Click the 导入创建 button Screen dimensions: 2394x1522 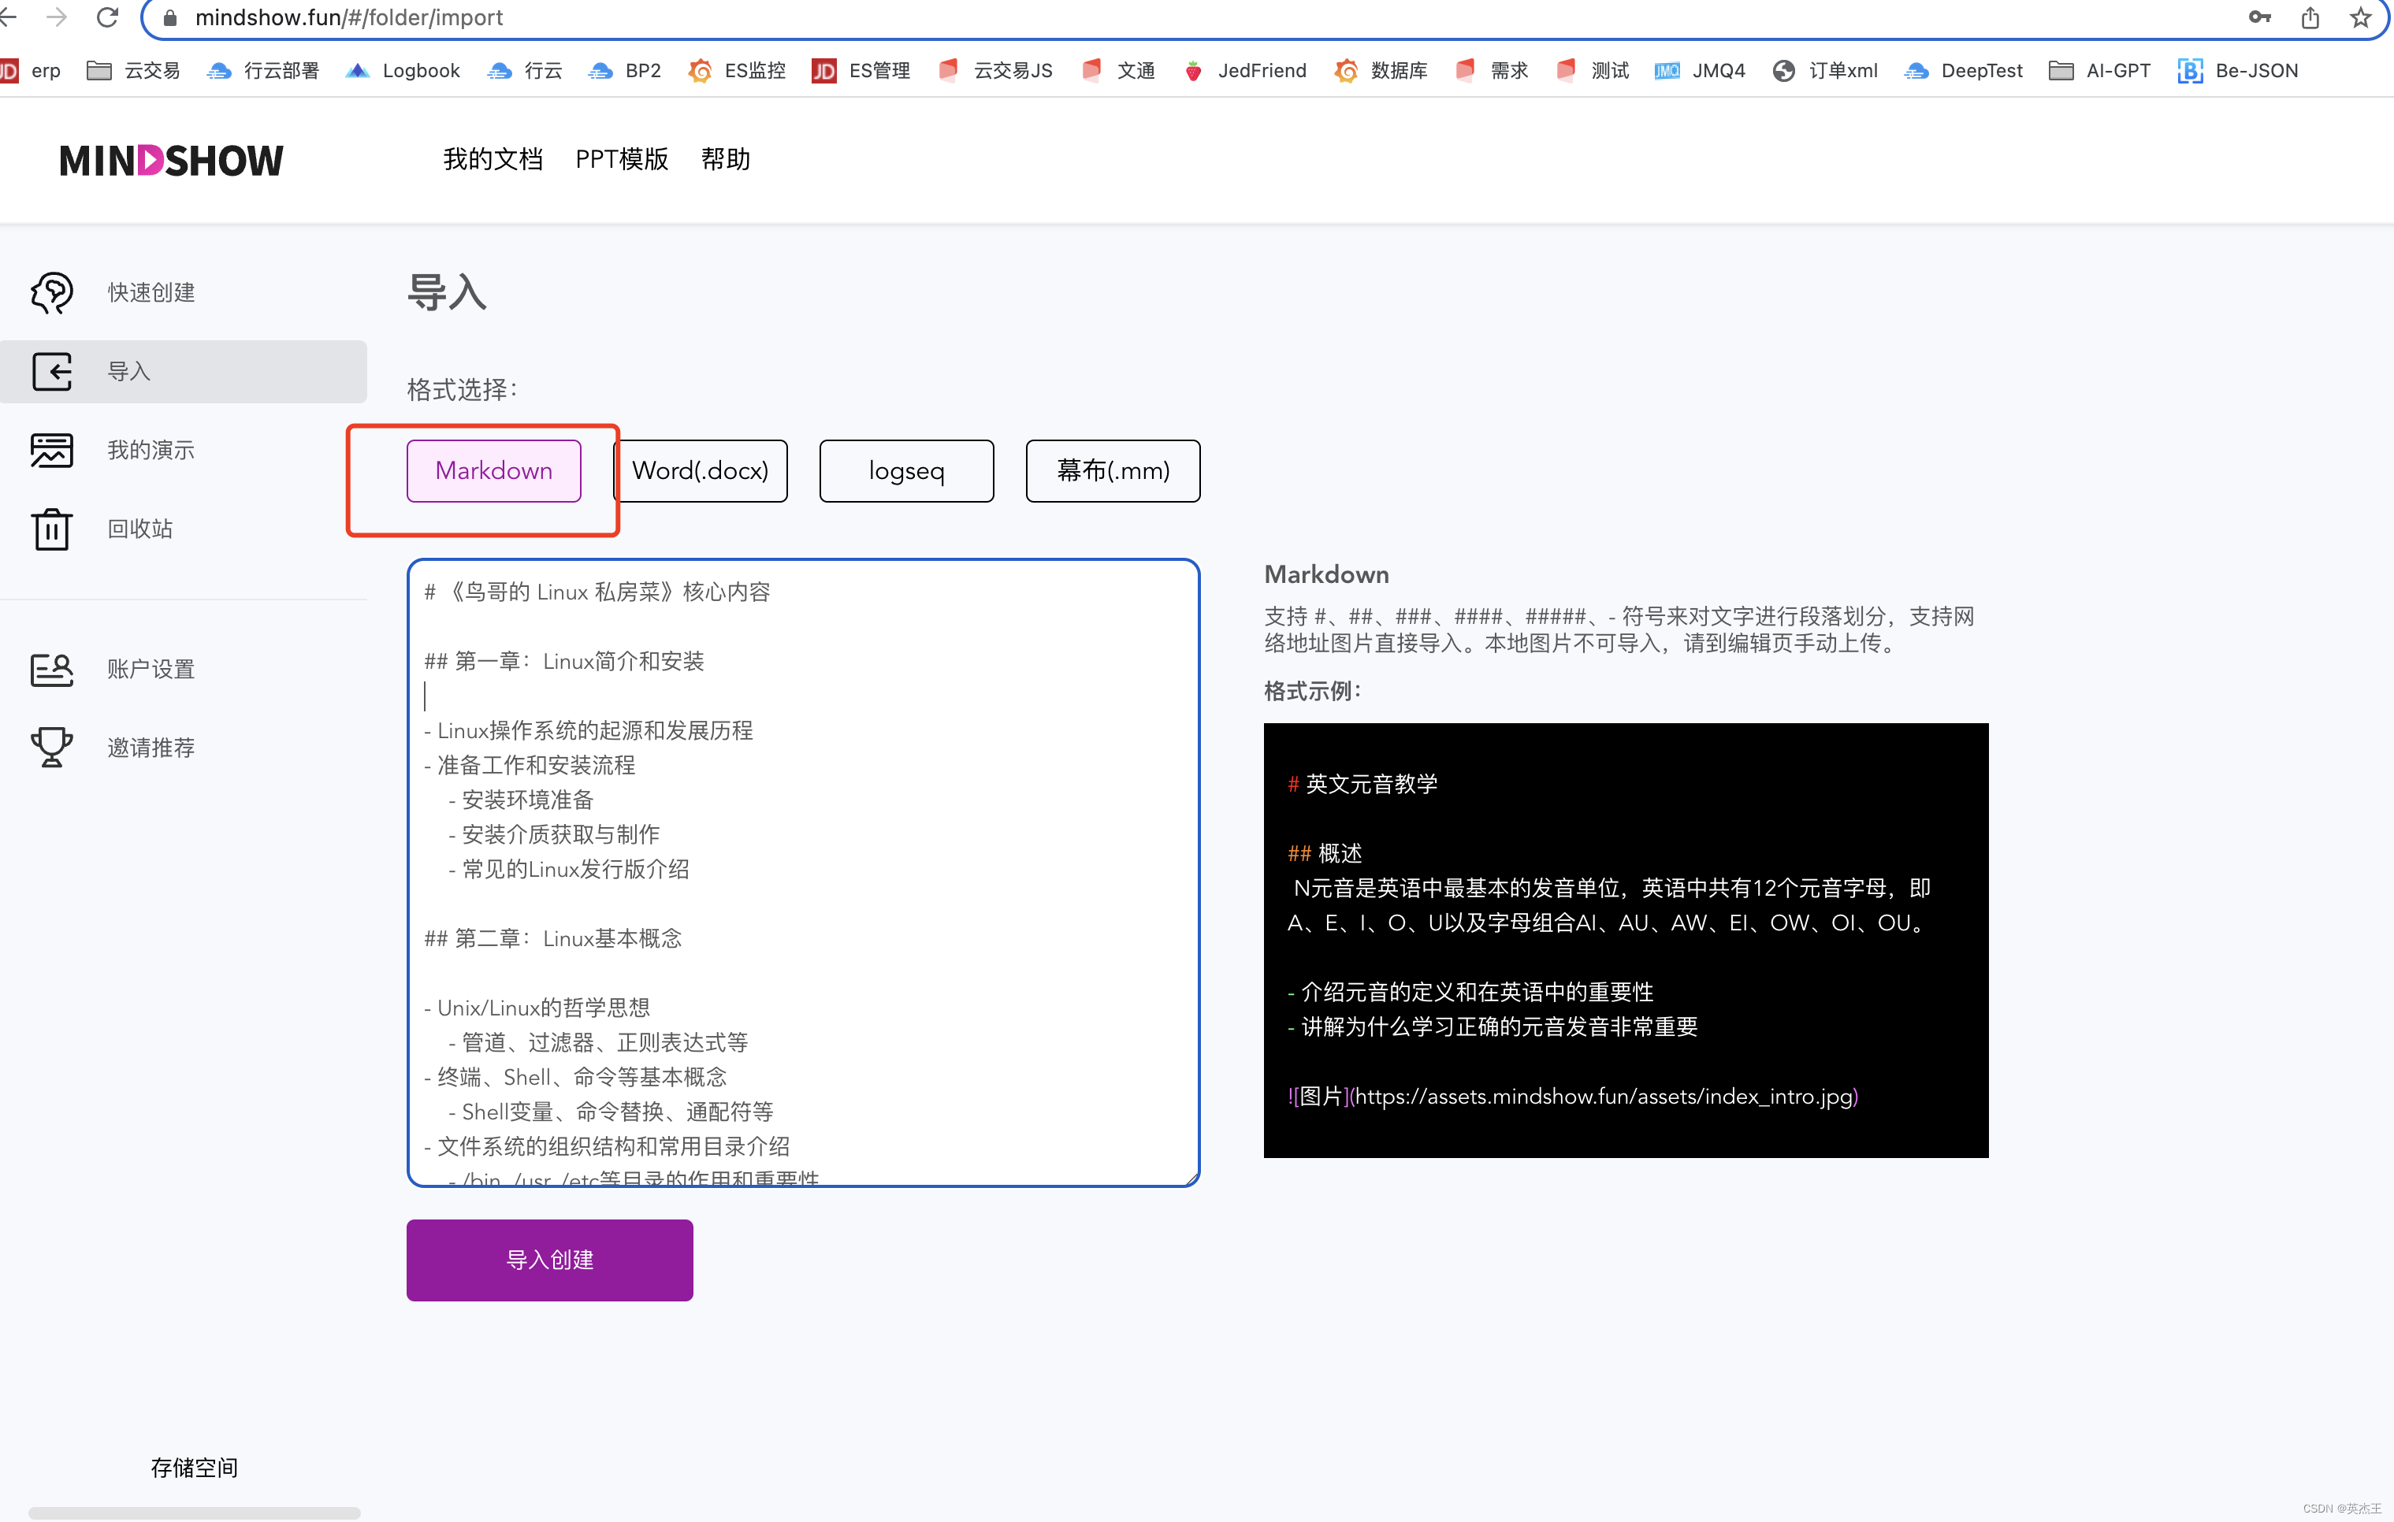tap(550, 1260)
